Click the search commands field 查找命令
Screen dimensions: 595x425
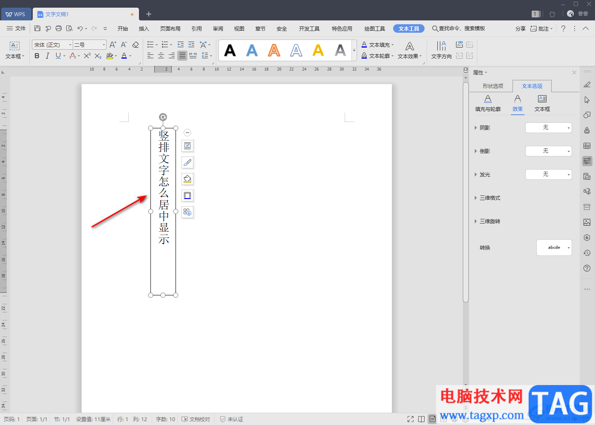point(459,28)
